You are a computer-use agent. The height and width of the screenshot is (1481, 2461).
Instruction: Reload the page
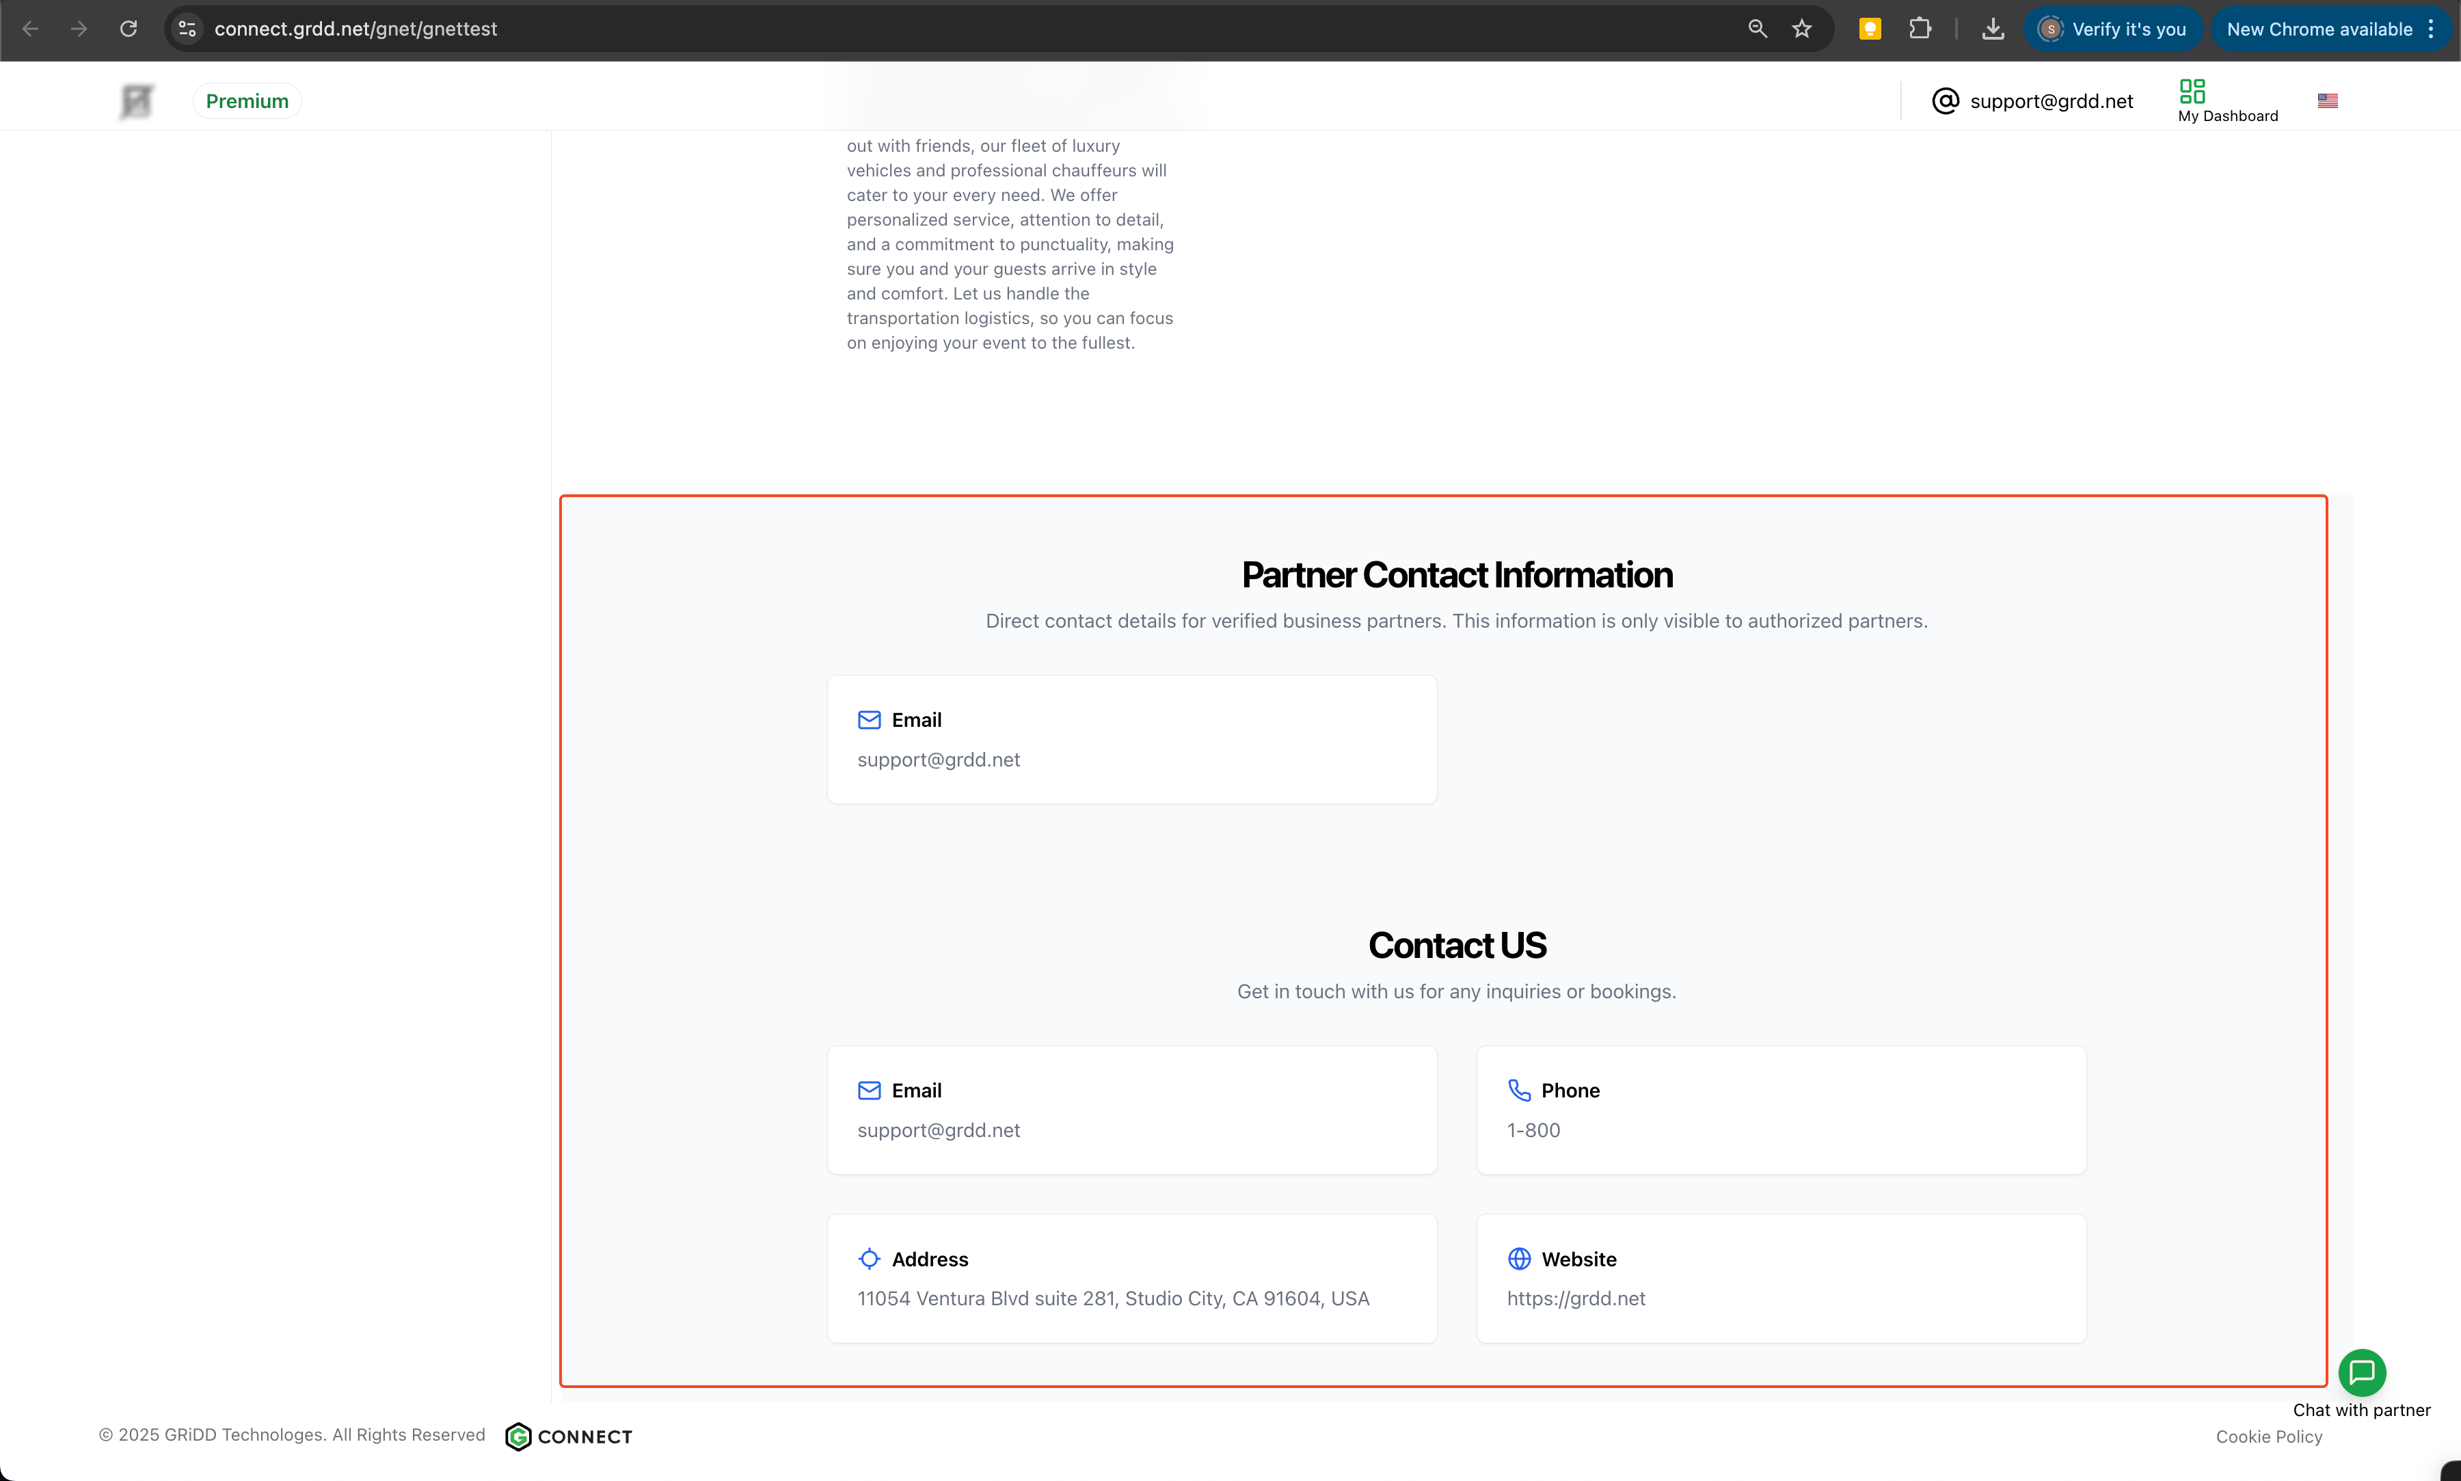129,29
